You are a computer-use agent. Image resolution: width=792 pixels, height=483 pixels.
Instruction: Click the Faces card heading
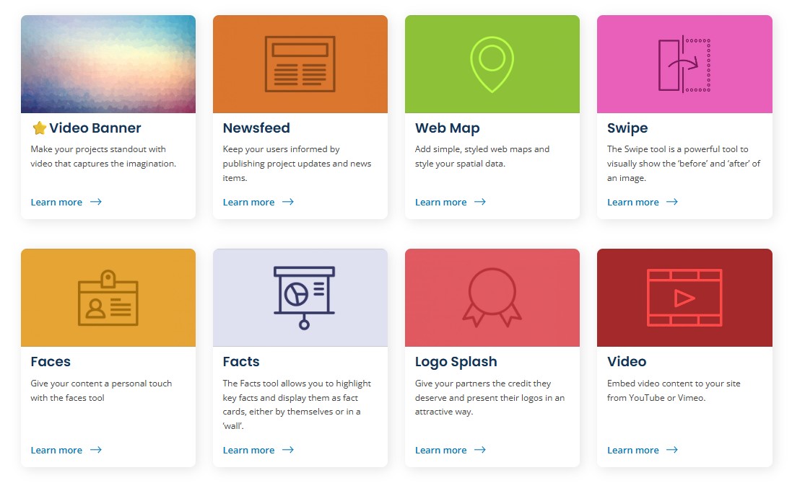51,361
